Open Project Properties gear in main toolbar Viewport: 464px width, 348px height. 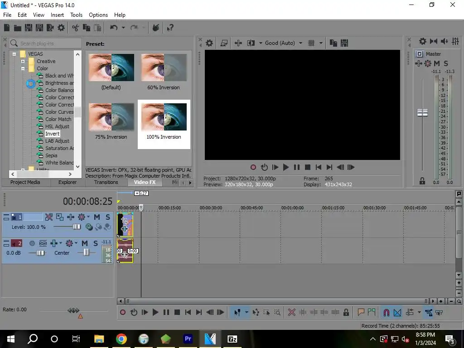(x=61, y=28)
